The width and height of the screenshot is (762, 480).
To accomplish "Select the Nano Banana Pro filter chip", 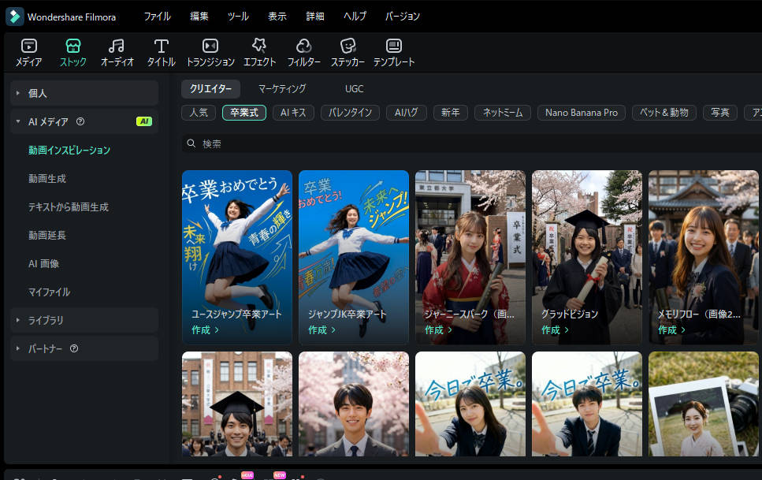I will click(x=581, y=112).
